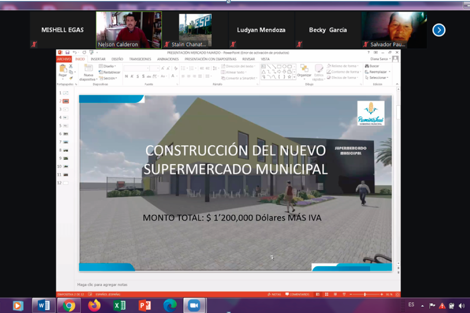Image resolution: width=470 pixels, height=313 pixels.
Task: Click the zoom slider in status bar
Action: pos(365,294)
